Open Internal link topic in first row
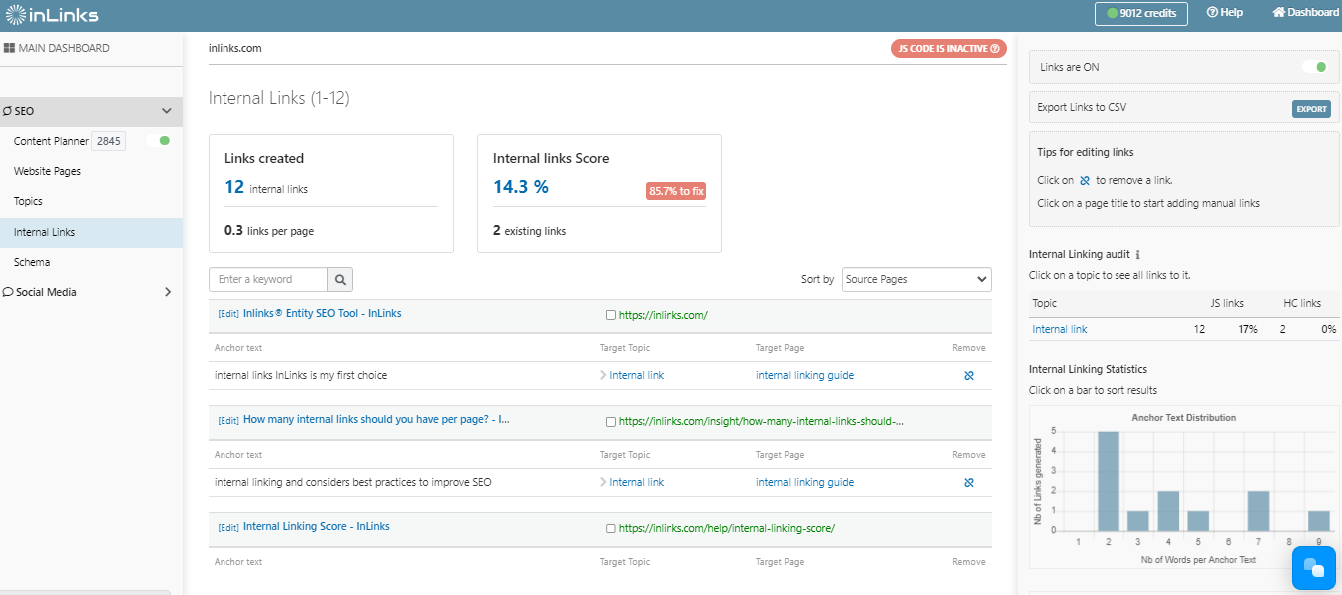This screenshot has width=1342, height=595. [636, 375]
